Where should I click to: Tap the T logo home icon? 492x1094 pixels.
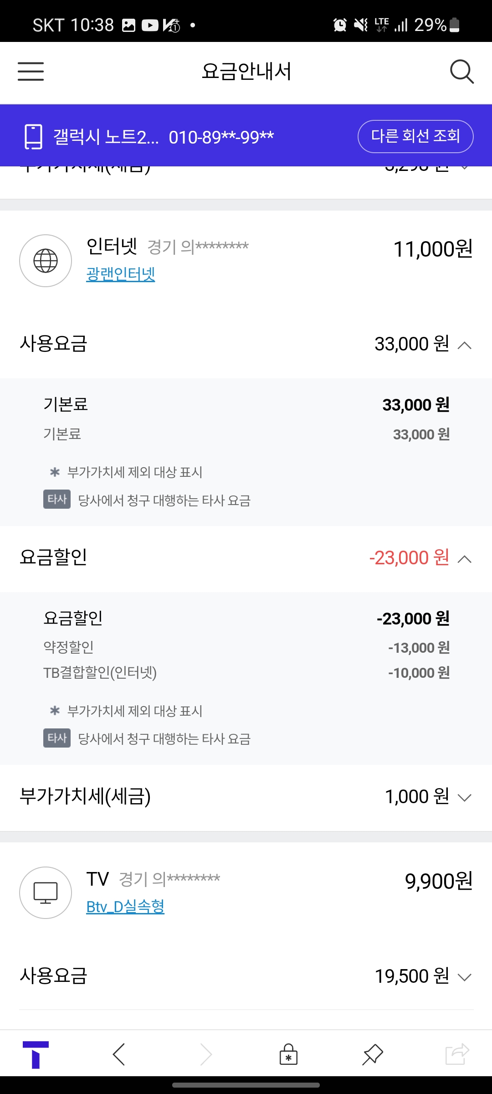pyautogui.click(x=36, y=1054)
